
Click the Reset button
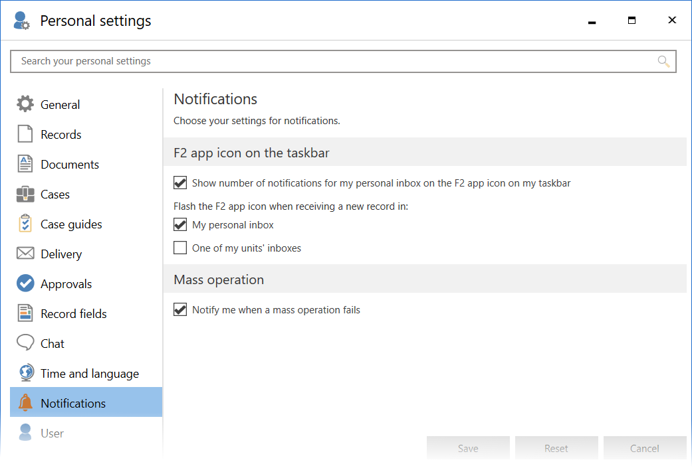pyautogui.click(x=556, y=448)
